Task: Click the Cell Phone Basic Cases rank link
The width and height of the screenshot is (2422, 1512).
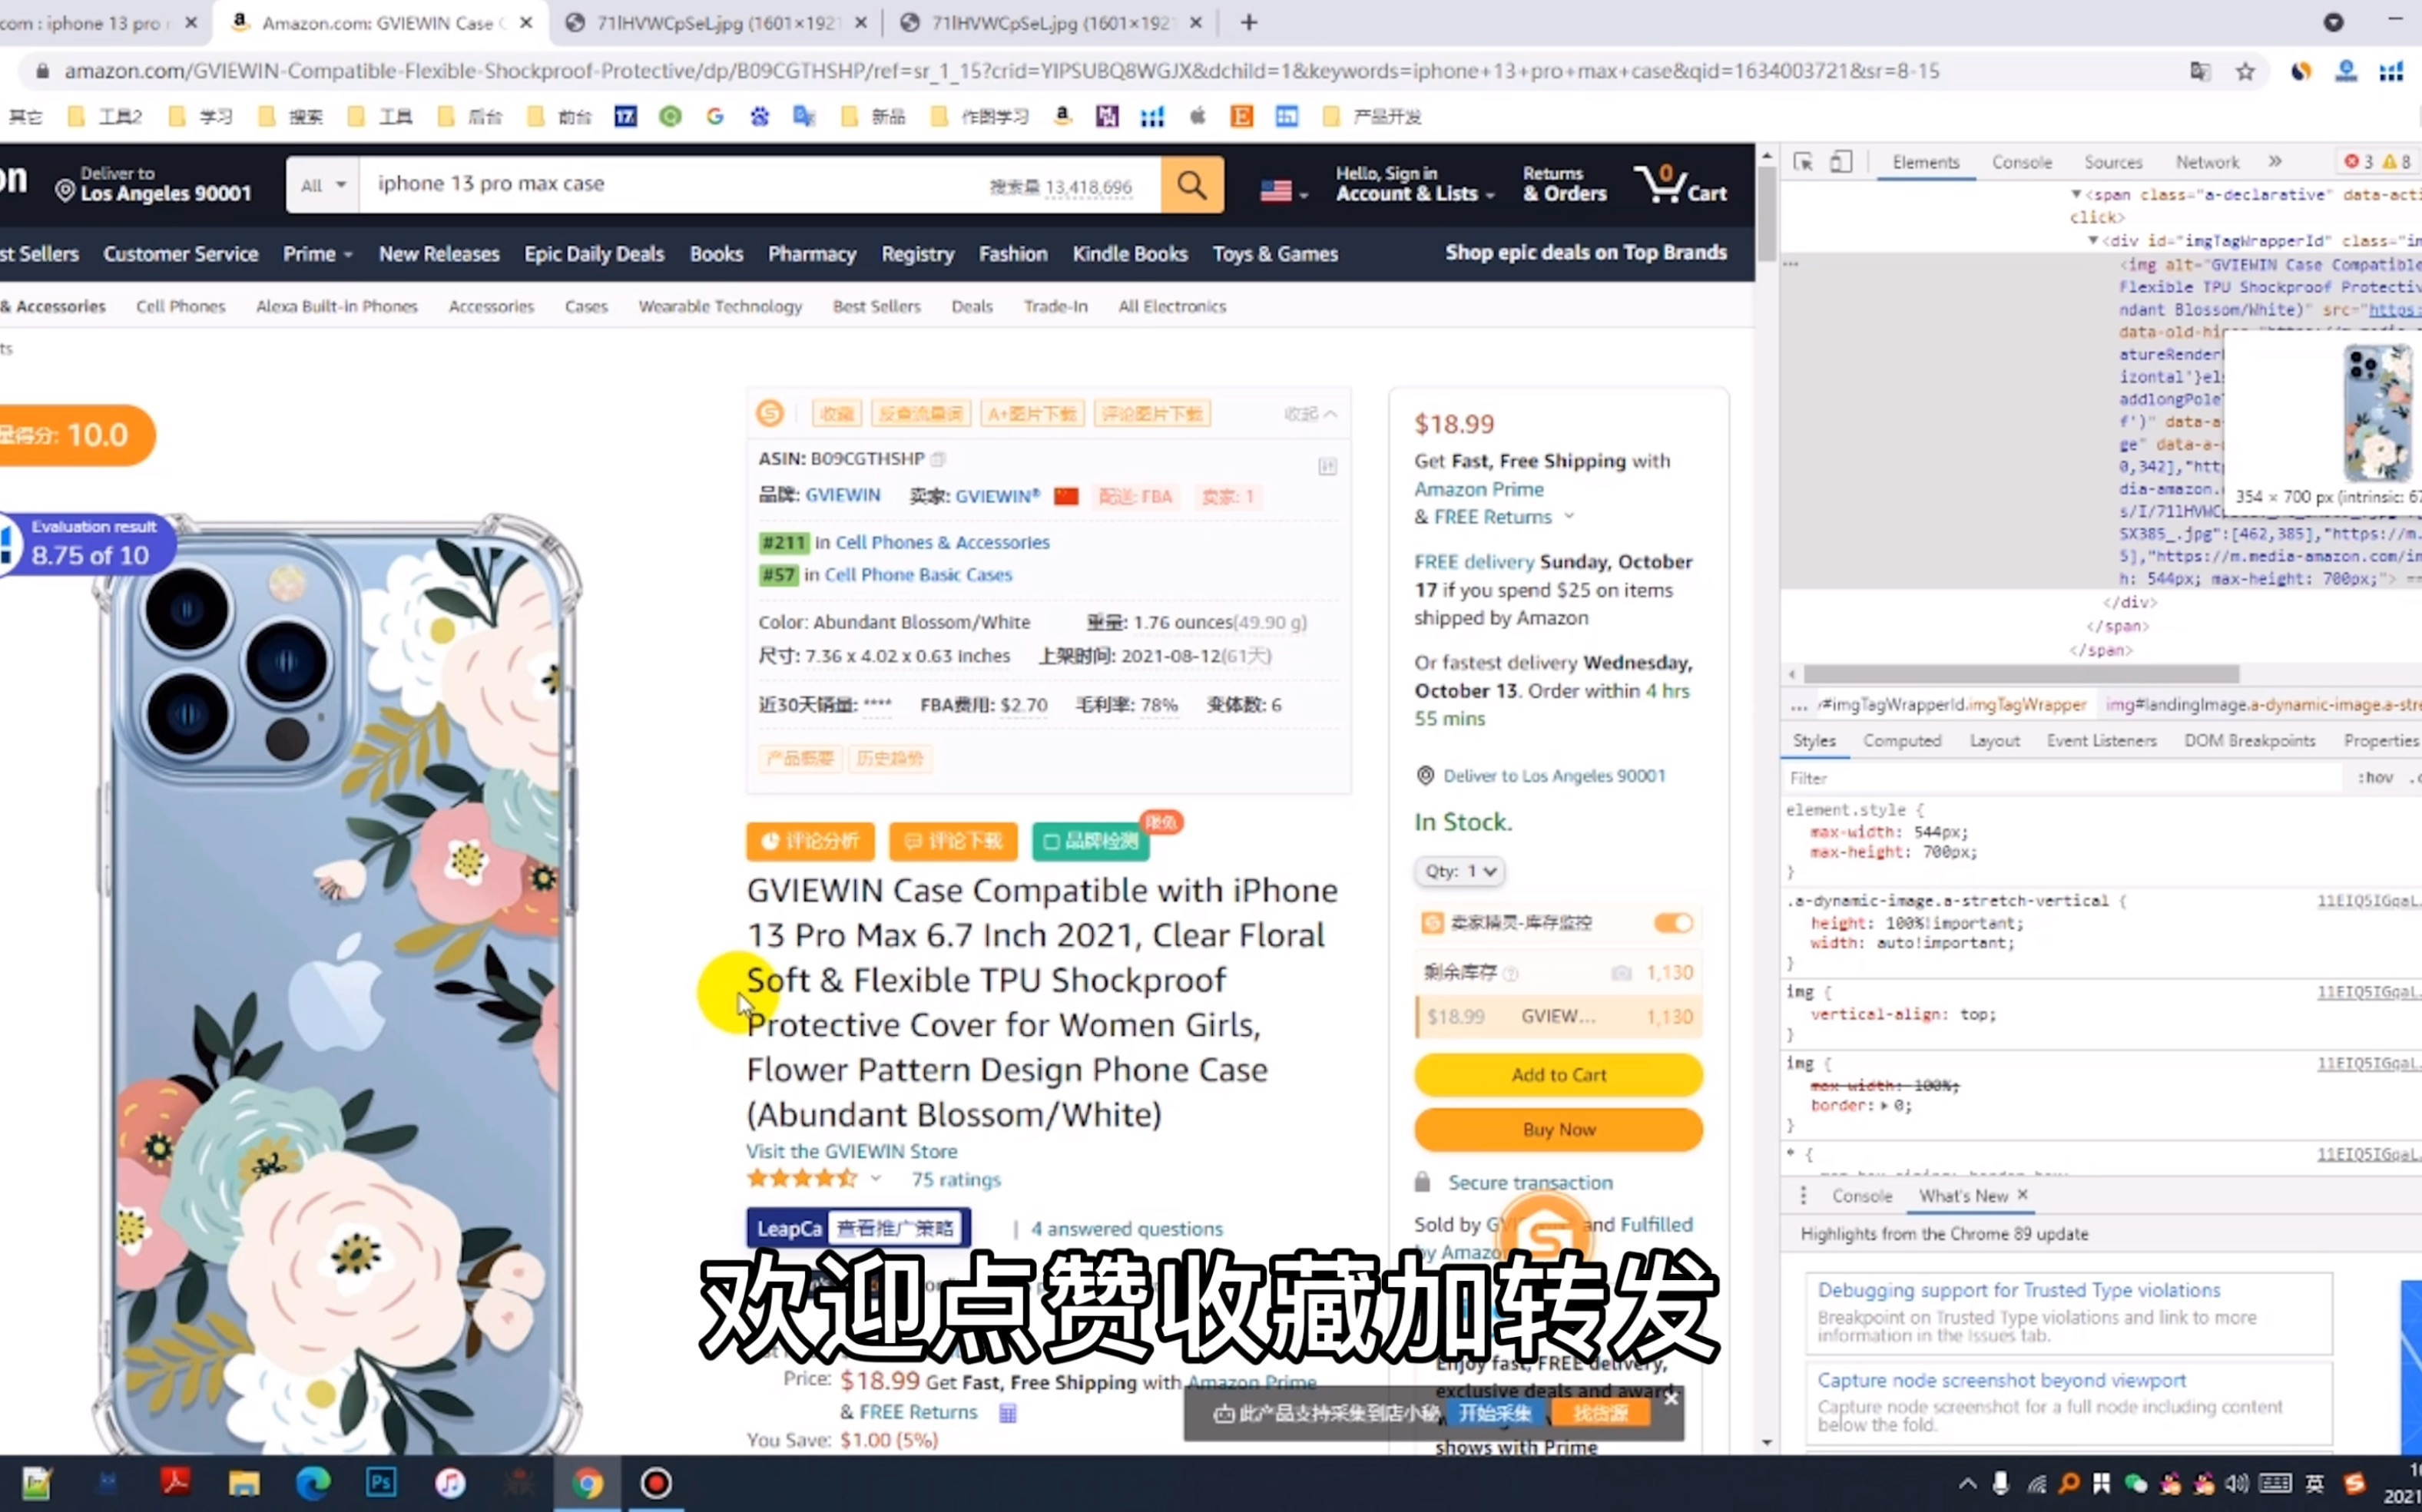Action: [919, 575]
